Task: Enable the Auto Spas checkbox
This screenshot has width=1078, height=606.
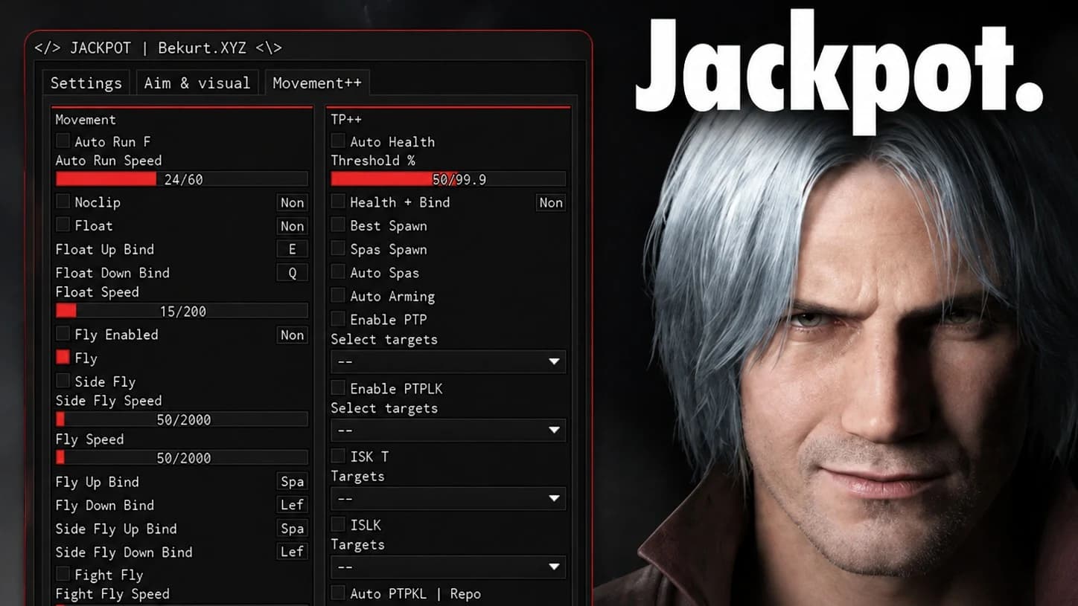Action: tap(338, 272)
